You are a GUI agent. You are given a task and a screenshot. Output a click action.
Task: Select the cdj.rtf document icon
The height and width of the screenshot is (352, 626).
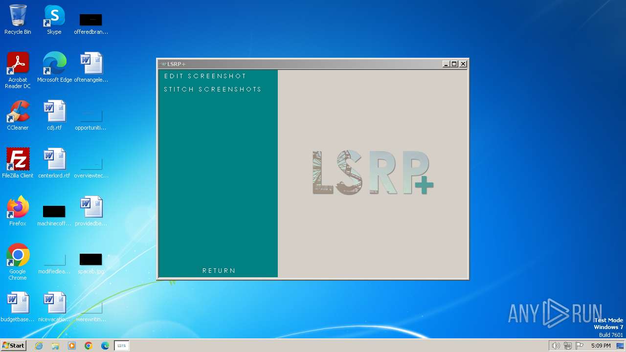tap(54, 115)
